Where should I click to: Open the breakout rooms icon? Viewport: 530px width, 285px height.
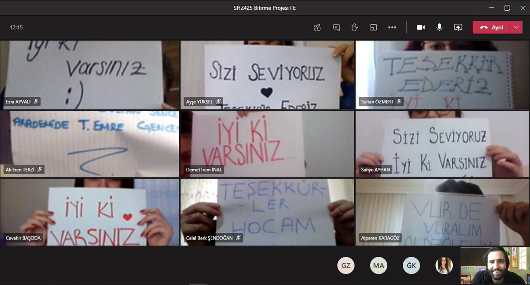tap(374, 27)
